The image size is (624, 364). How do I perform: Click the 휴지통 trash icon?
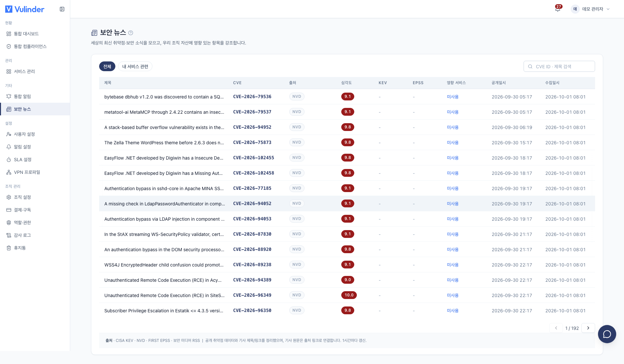9,248
